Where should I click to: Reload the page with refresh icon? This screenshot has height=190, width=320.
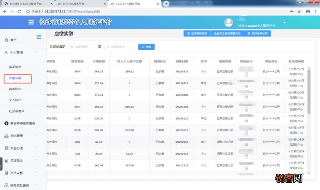(19, 11)
